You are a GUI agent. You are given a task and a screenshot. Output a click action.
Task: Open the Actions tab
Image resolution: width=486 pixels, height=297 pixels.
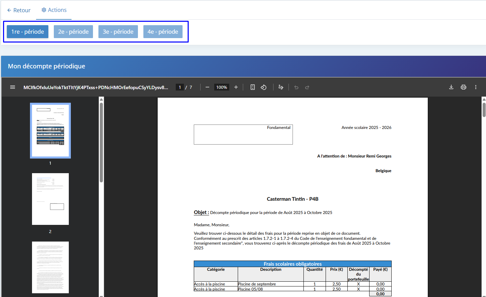coord(54,10)
